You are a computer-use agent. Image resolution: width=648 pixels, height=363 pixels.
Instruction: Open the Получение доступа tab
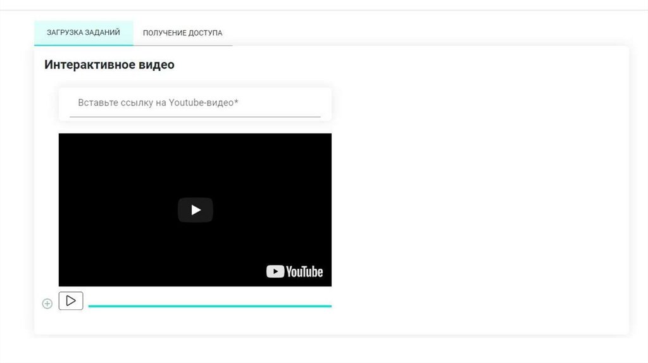(183, 33)
